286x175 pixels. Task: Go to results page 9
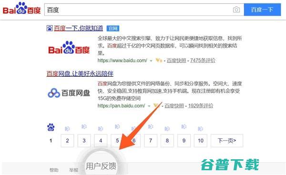[x=184, y=141]
